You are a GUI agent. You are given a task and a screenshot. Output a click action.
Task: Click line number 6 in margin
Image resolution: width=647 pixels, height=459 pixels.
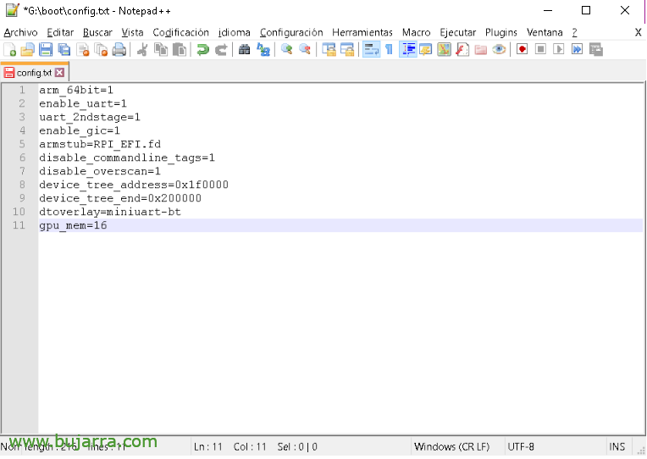click(22, 158)
